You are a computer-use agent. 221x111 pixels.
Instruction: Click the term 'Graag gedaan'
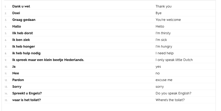[24, 20]
